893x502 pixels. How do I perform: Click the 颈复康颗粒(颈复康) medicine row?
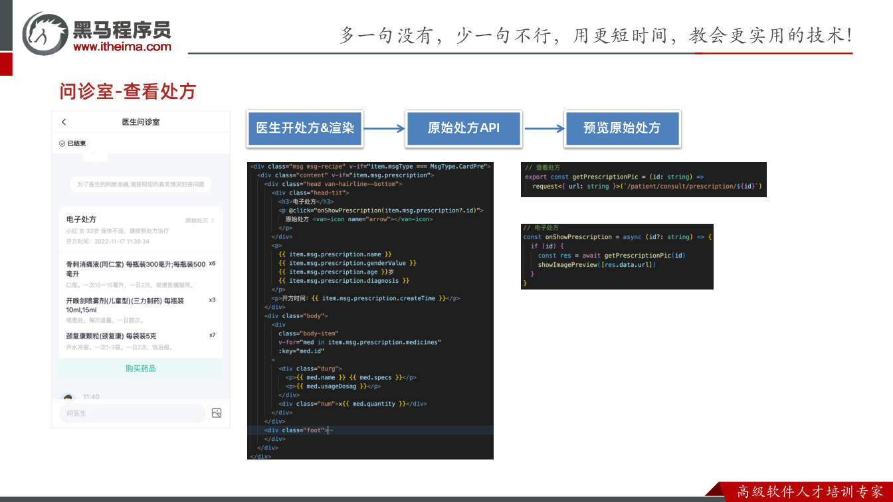[141, 341]
